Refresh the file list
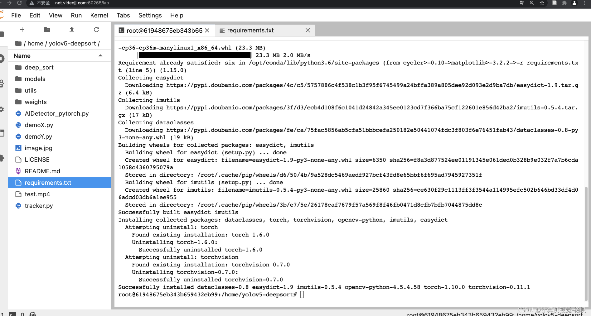Viewport: 591px width, 316px height. 96,30
